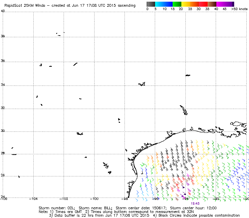Click note about measurement at 32N
The height and width of the screenshot is (218, 249).
[x=139, y=212]
